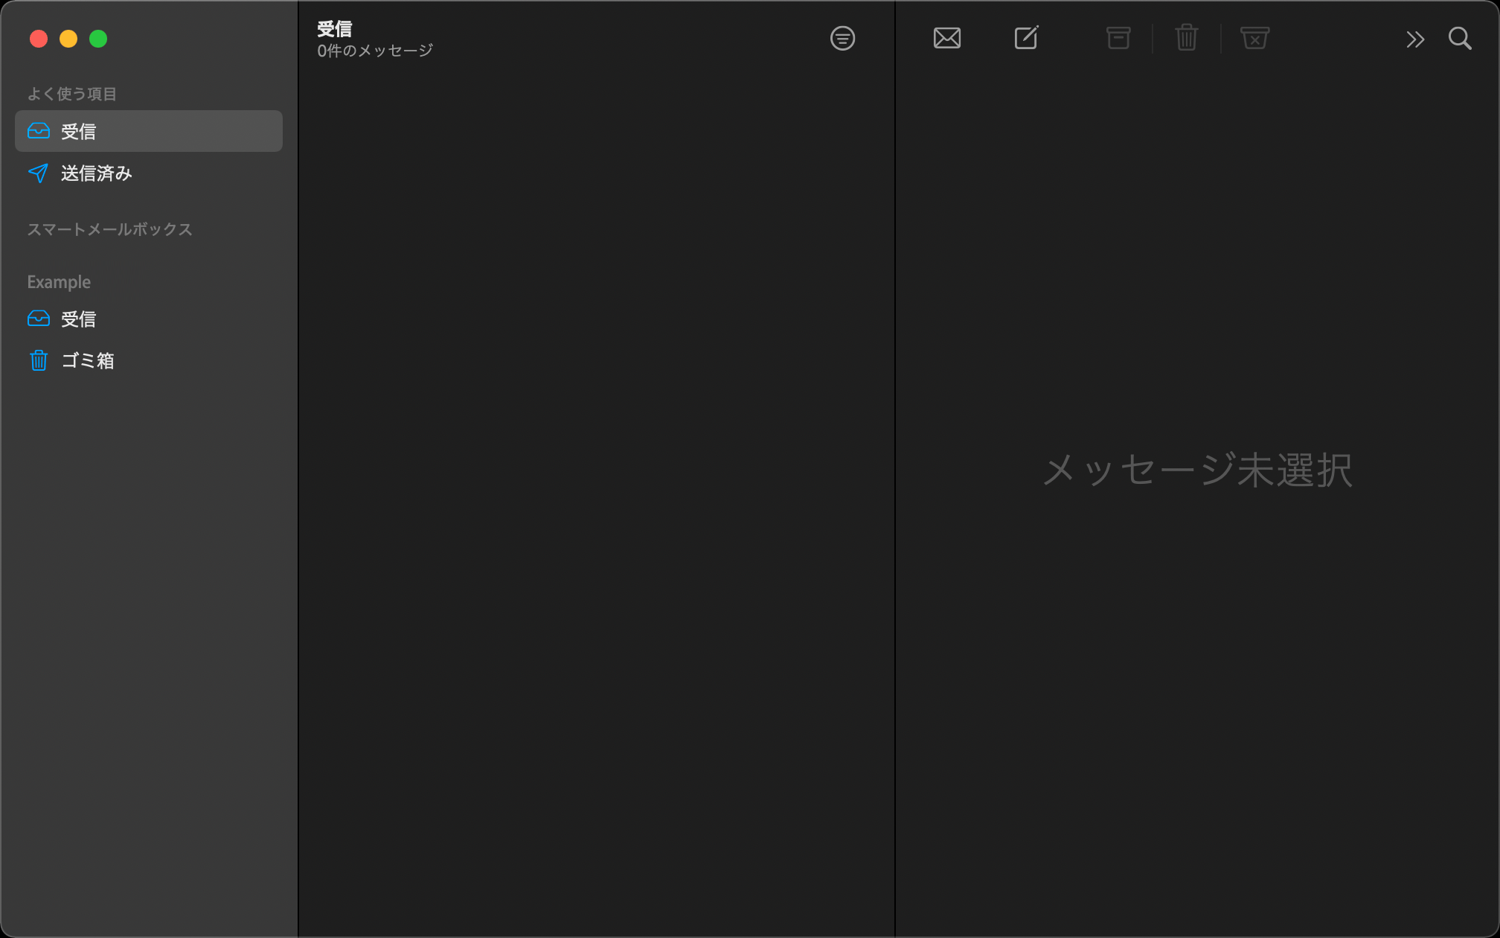
Task: Click the よく使う項目 section header
Action: tap(71, 94)
